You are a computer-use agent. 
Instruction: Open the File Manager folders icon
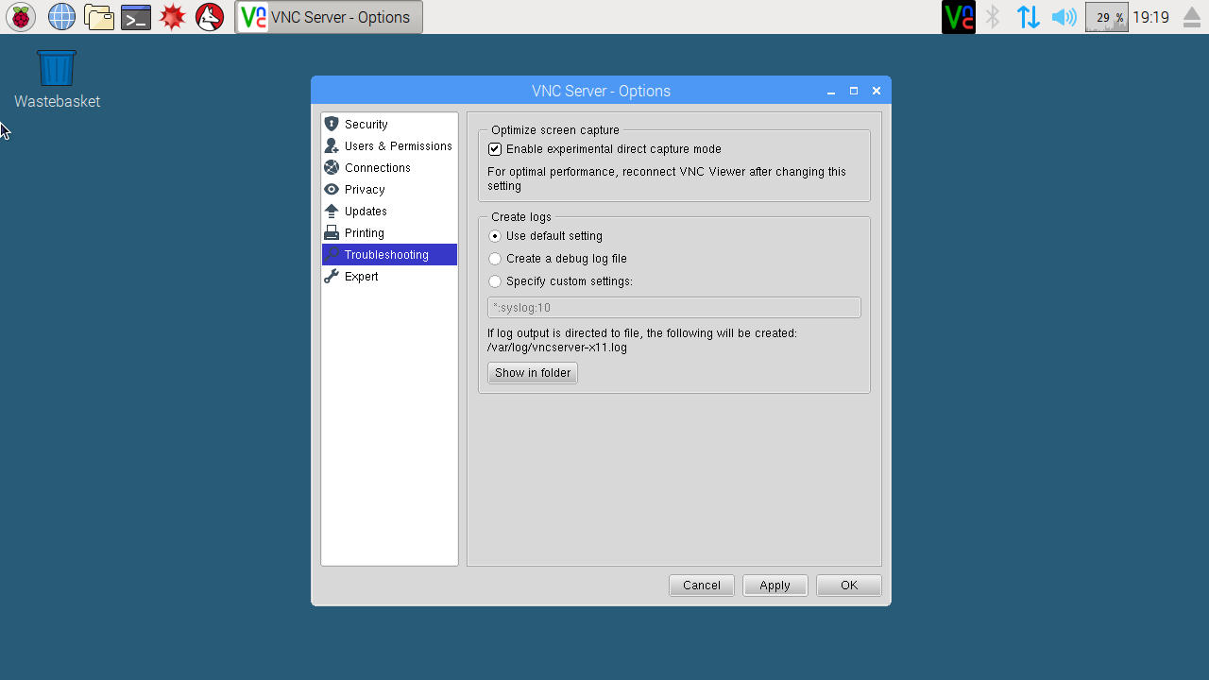coord(99,17)
